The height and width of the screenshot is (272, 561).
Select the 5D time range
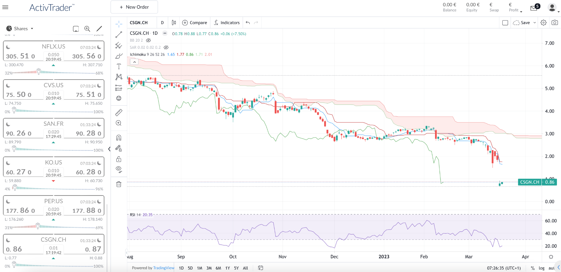tap(190, 268)
